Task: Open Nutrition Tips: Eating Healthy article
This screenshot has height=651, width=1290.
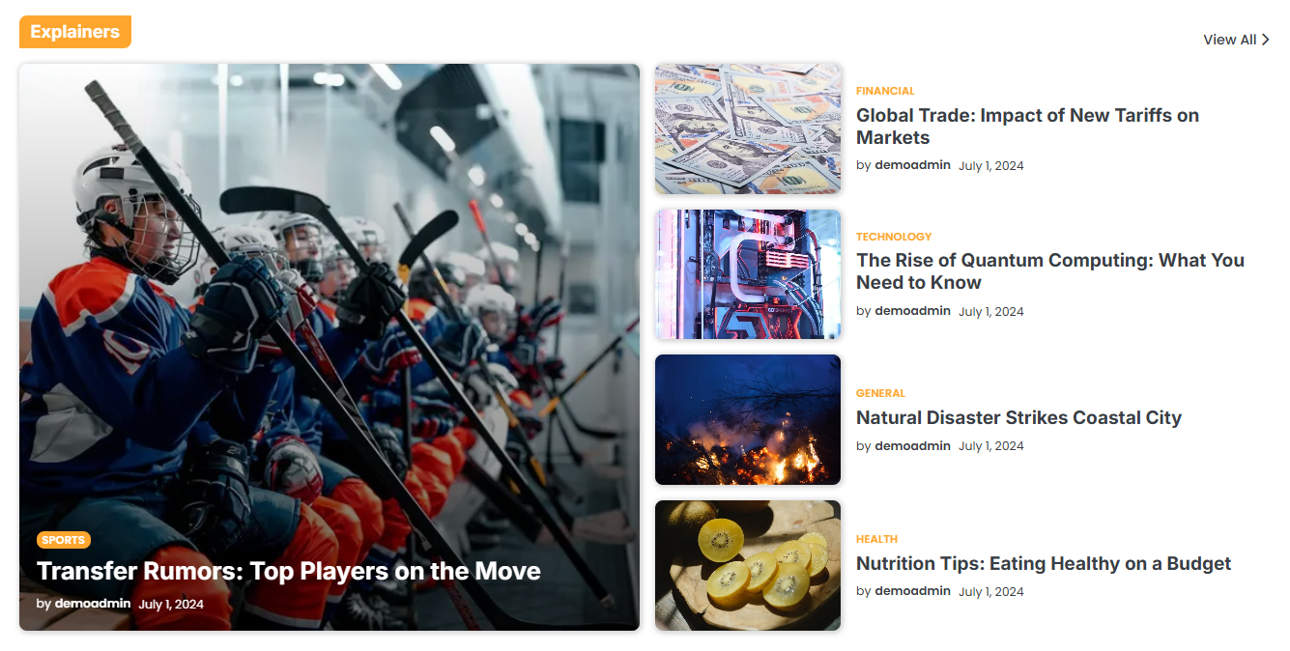Action: pyautogui.click(x=1044, y=563)
